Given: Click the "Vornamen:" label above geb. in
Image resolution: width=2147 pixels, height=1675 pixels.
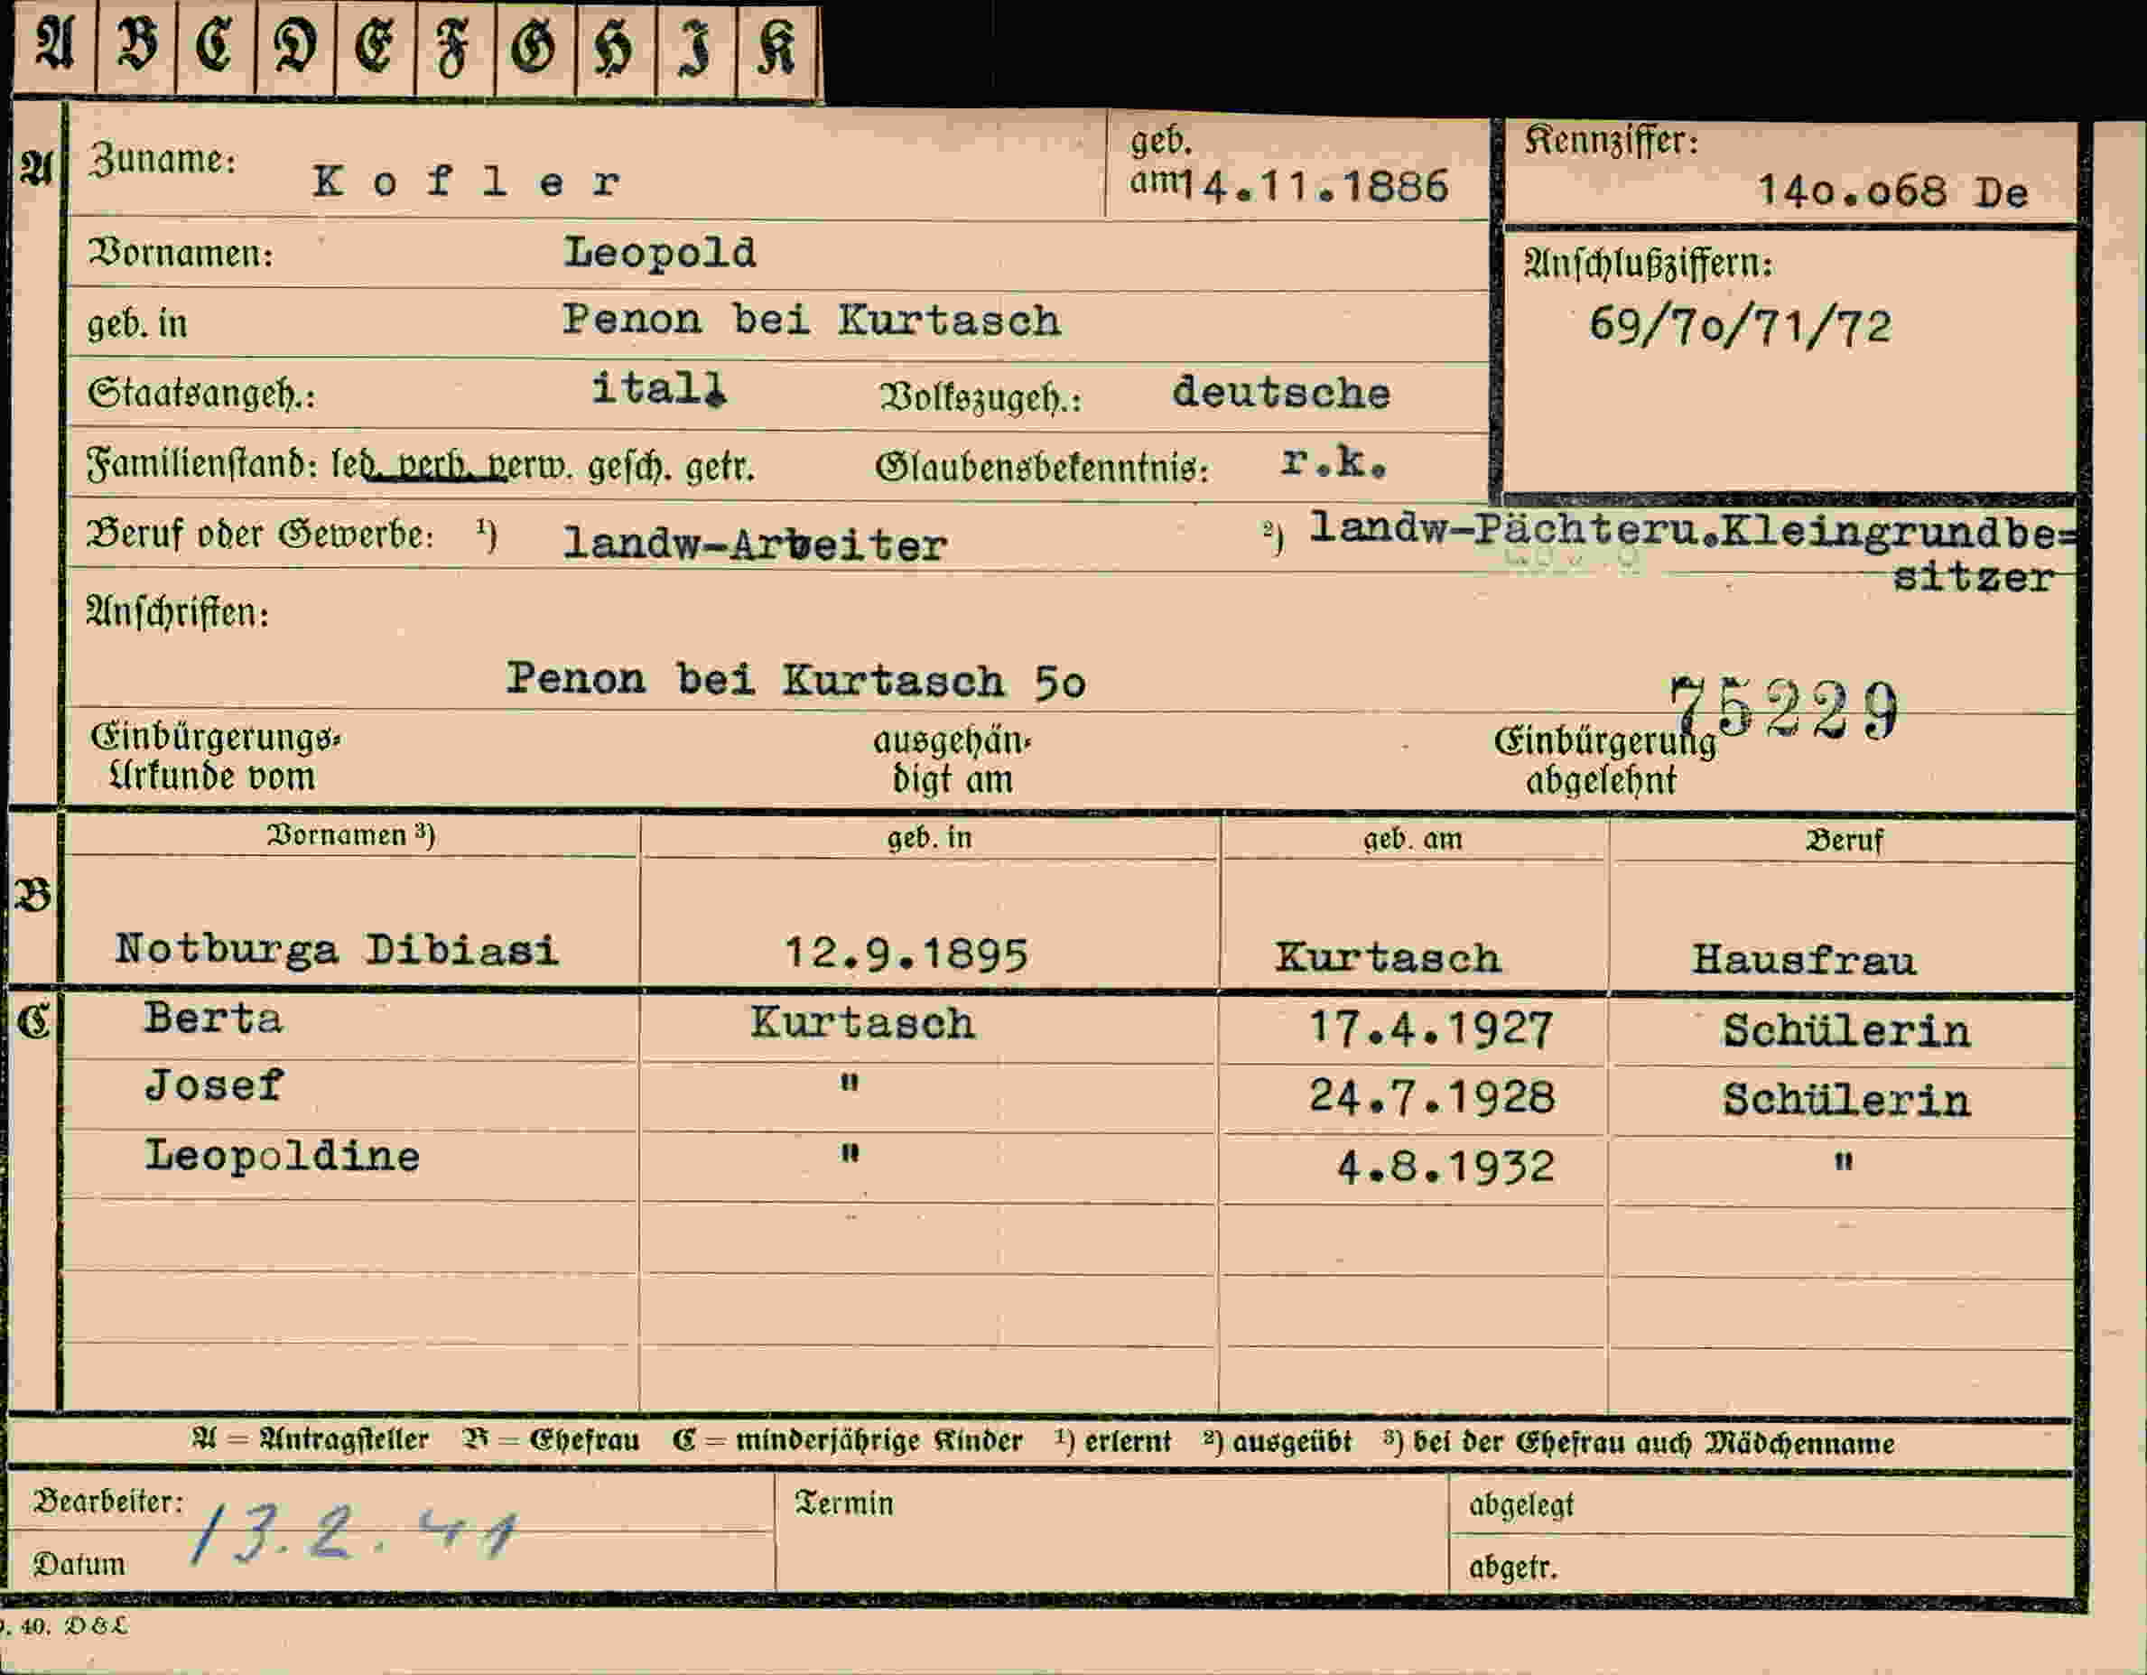Looking at the screenshot, I should tap(181, 253).
